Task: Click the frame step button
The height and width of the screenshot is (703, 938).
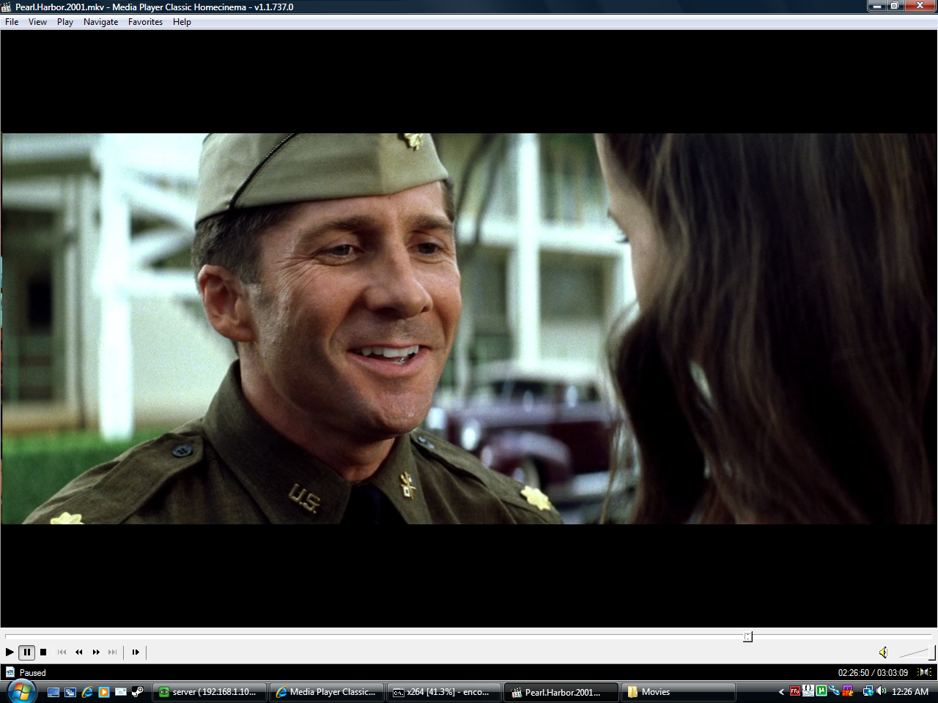Action: (136, 652)
